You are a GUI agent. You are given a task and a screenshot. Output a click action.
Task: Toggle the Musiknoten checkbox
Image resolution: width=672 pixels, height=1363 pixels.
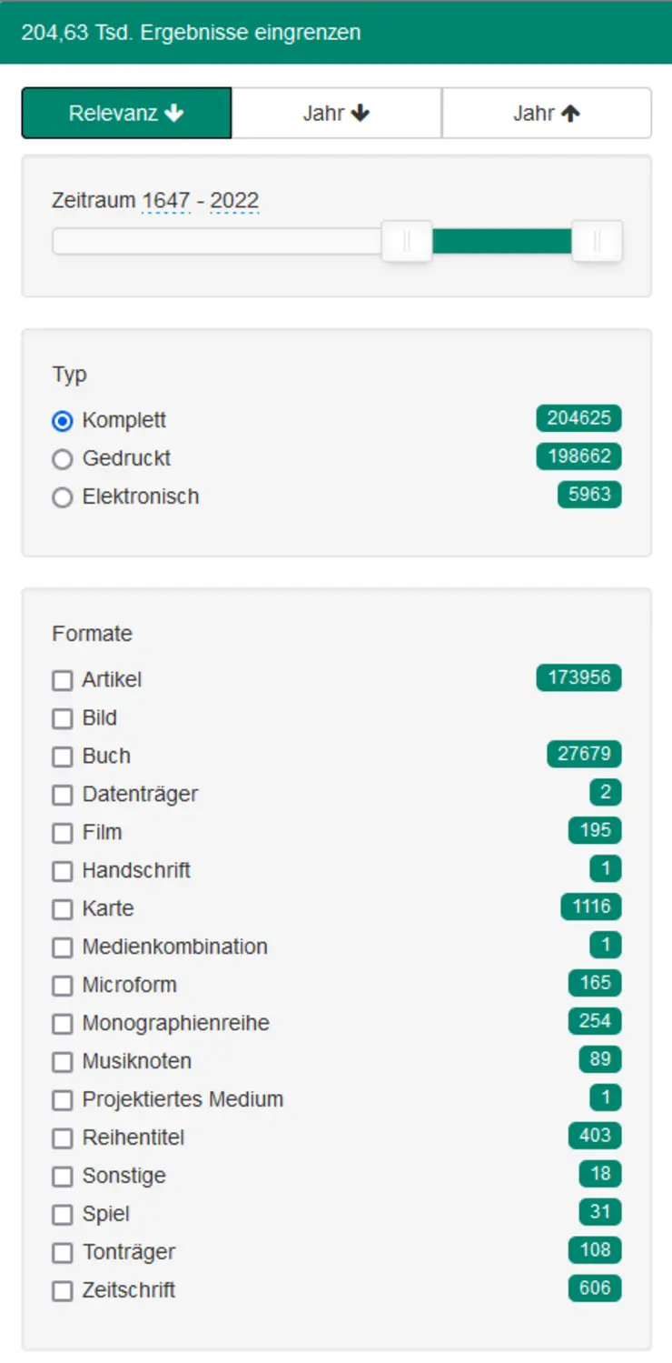63,1062
